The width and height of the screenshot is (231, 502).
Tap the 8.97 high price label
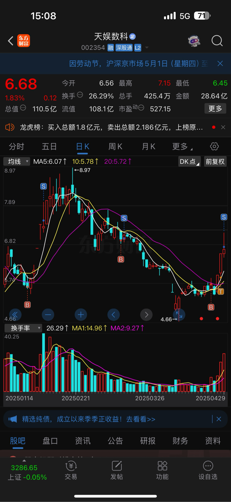click(82, 170)
